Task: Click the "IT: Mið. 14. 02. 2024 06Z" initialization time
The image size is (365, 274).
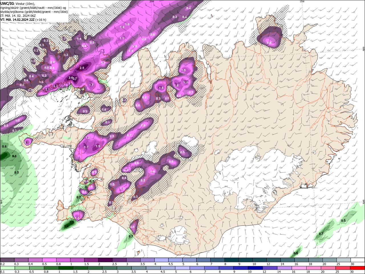Action: pos(18,16)
